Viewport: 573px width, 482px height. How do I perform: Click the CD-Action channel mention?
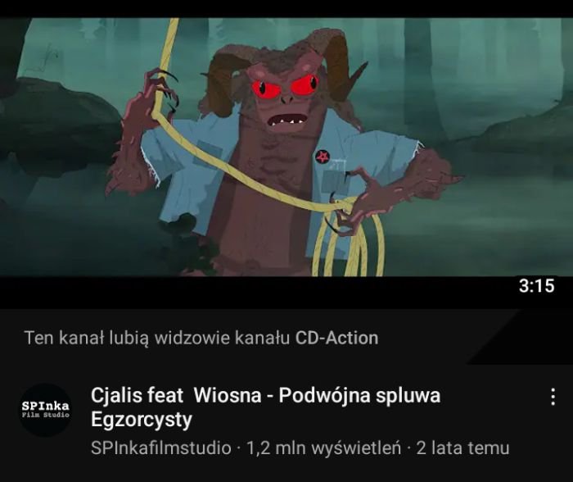tap(336, 338)
